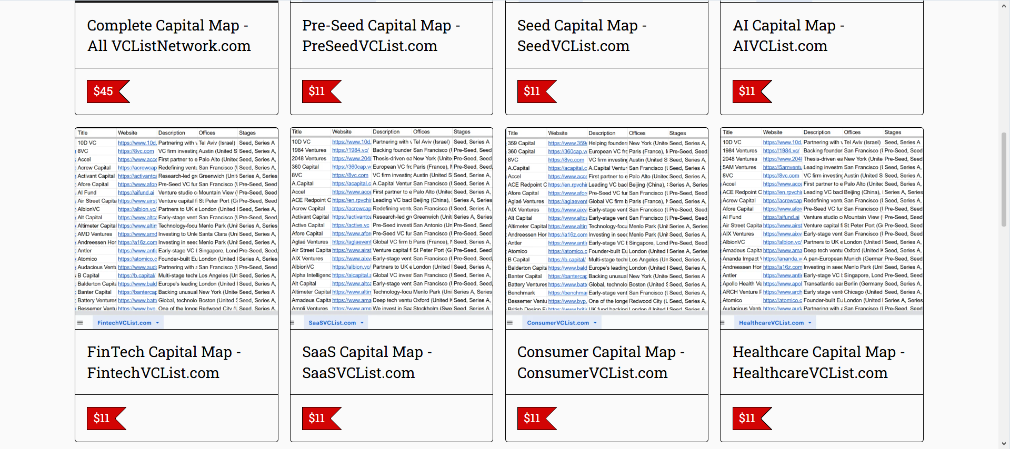Open Complete Capital Map - All VCListNetwork.com title
This screenshot has width=1010, height=449.
[x=168, y=36]
